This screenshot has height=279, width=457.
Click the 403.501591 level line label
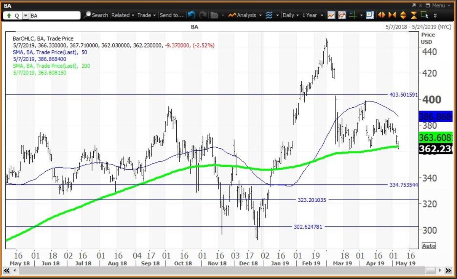click(403, 95)
